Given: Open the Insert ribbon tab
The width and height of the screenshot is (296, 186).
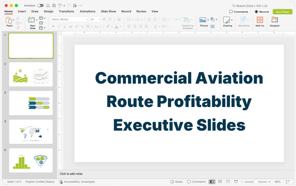Looking at the screenshot, I should click(x=22, y=11).
